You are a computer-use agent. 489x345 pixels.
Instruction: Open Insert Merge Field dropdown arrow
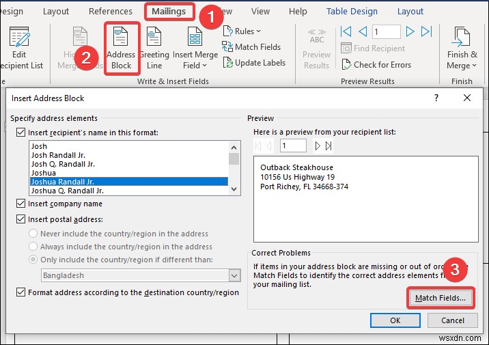(205, 65)
